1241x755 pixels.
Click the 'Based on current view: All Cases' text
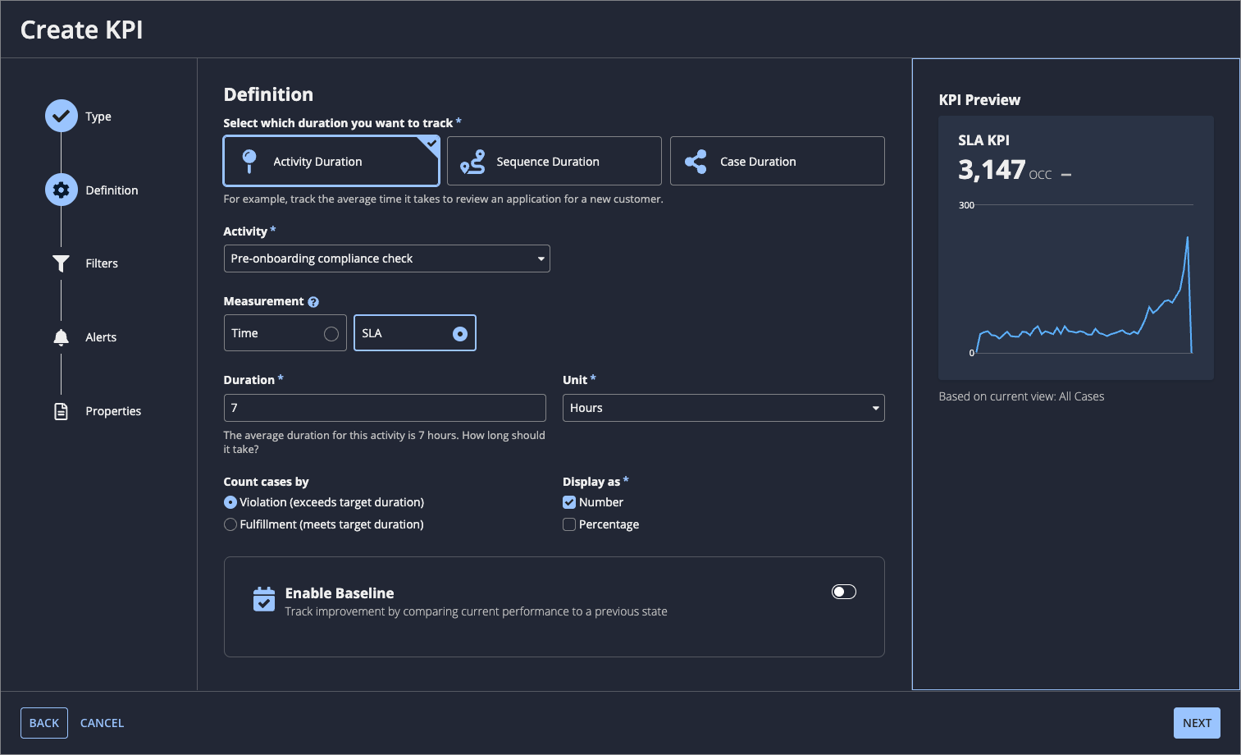coord(1021,396)
